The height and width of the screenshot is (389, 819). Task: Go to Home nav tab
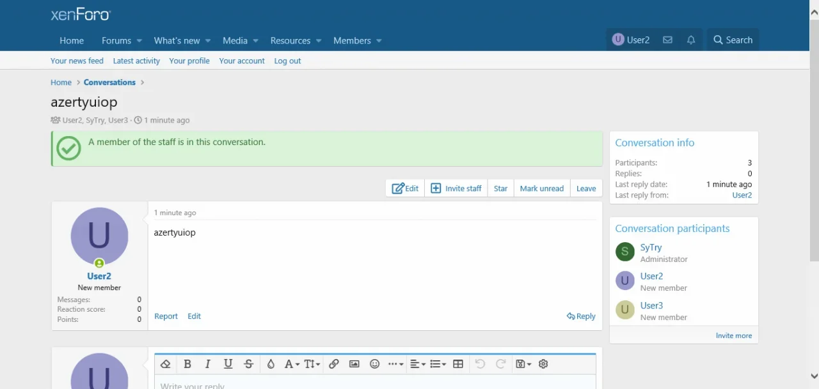click(72, 40)
